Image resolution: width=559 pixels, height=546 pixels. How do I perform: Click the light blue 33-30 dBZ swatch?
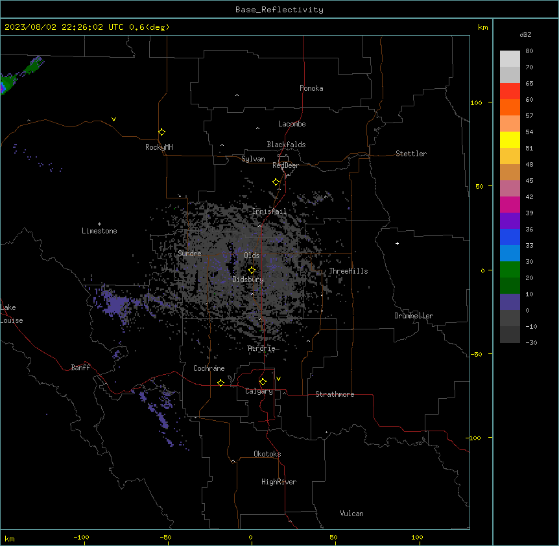[510, 254]
